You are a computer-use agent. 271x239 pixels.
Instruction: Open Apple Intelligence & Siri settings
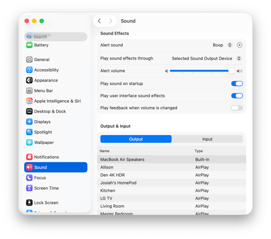point(54,101)
